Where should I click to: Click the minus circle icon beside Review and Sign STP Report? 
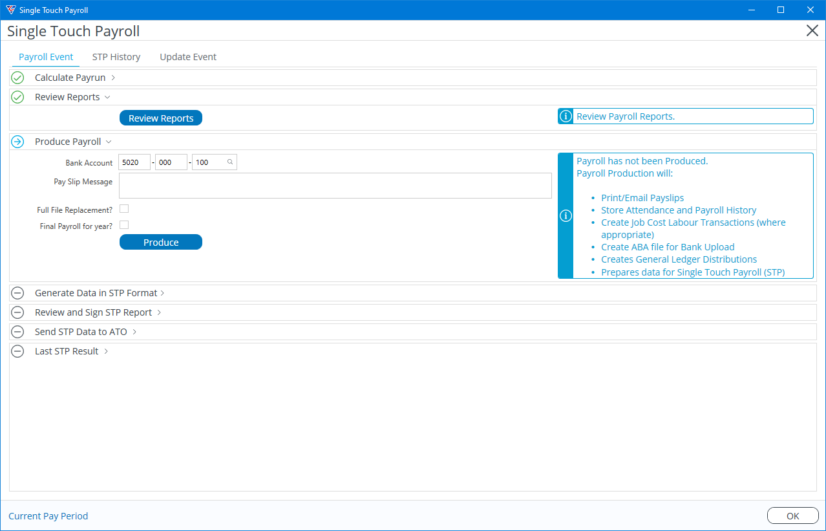pyautogui.click(x=17, y=312)
